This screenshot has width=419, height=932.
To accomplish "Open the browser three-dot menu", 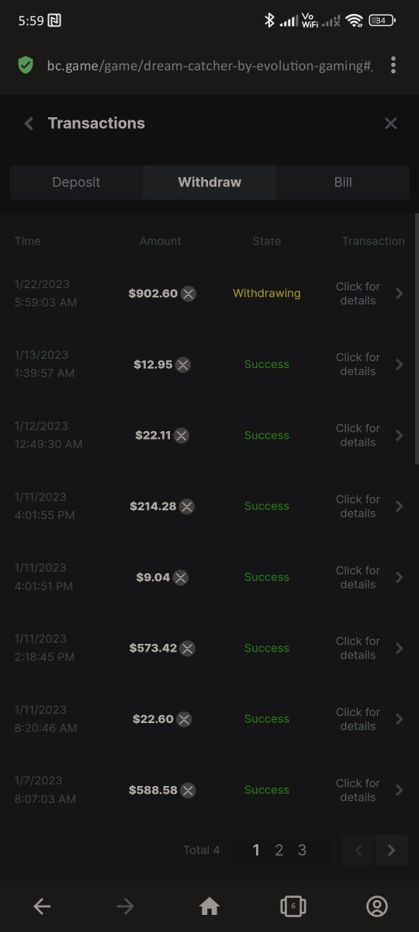I will pos(393,65).
